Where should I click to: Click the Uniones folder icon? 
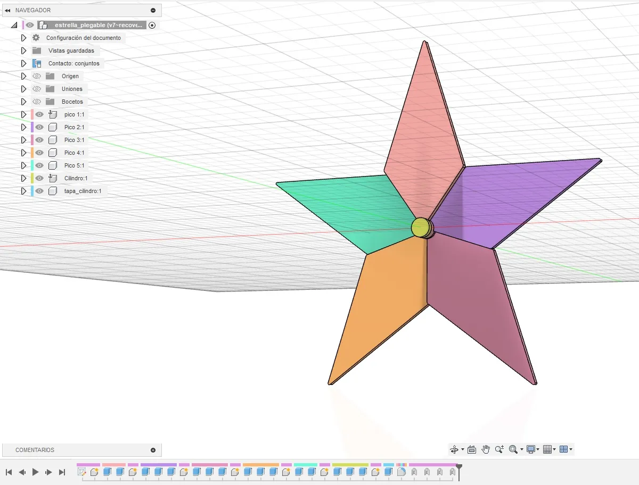pyautogui.click(x=50, y=89)
